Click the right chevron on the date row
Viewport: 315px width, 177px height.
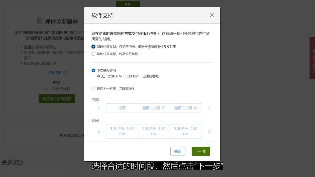click(x=209, y=108)
